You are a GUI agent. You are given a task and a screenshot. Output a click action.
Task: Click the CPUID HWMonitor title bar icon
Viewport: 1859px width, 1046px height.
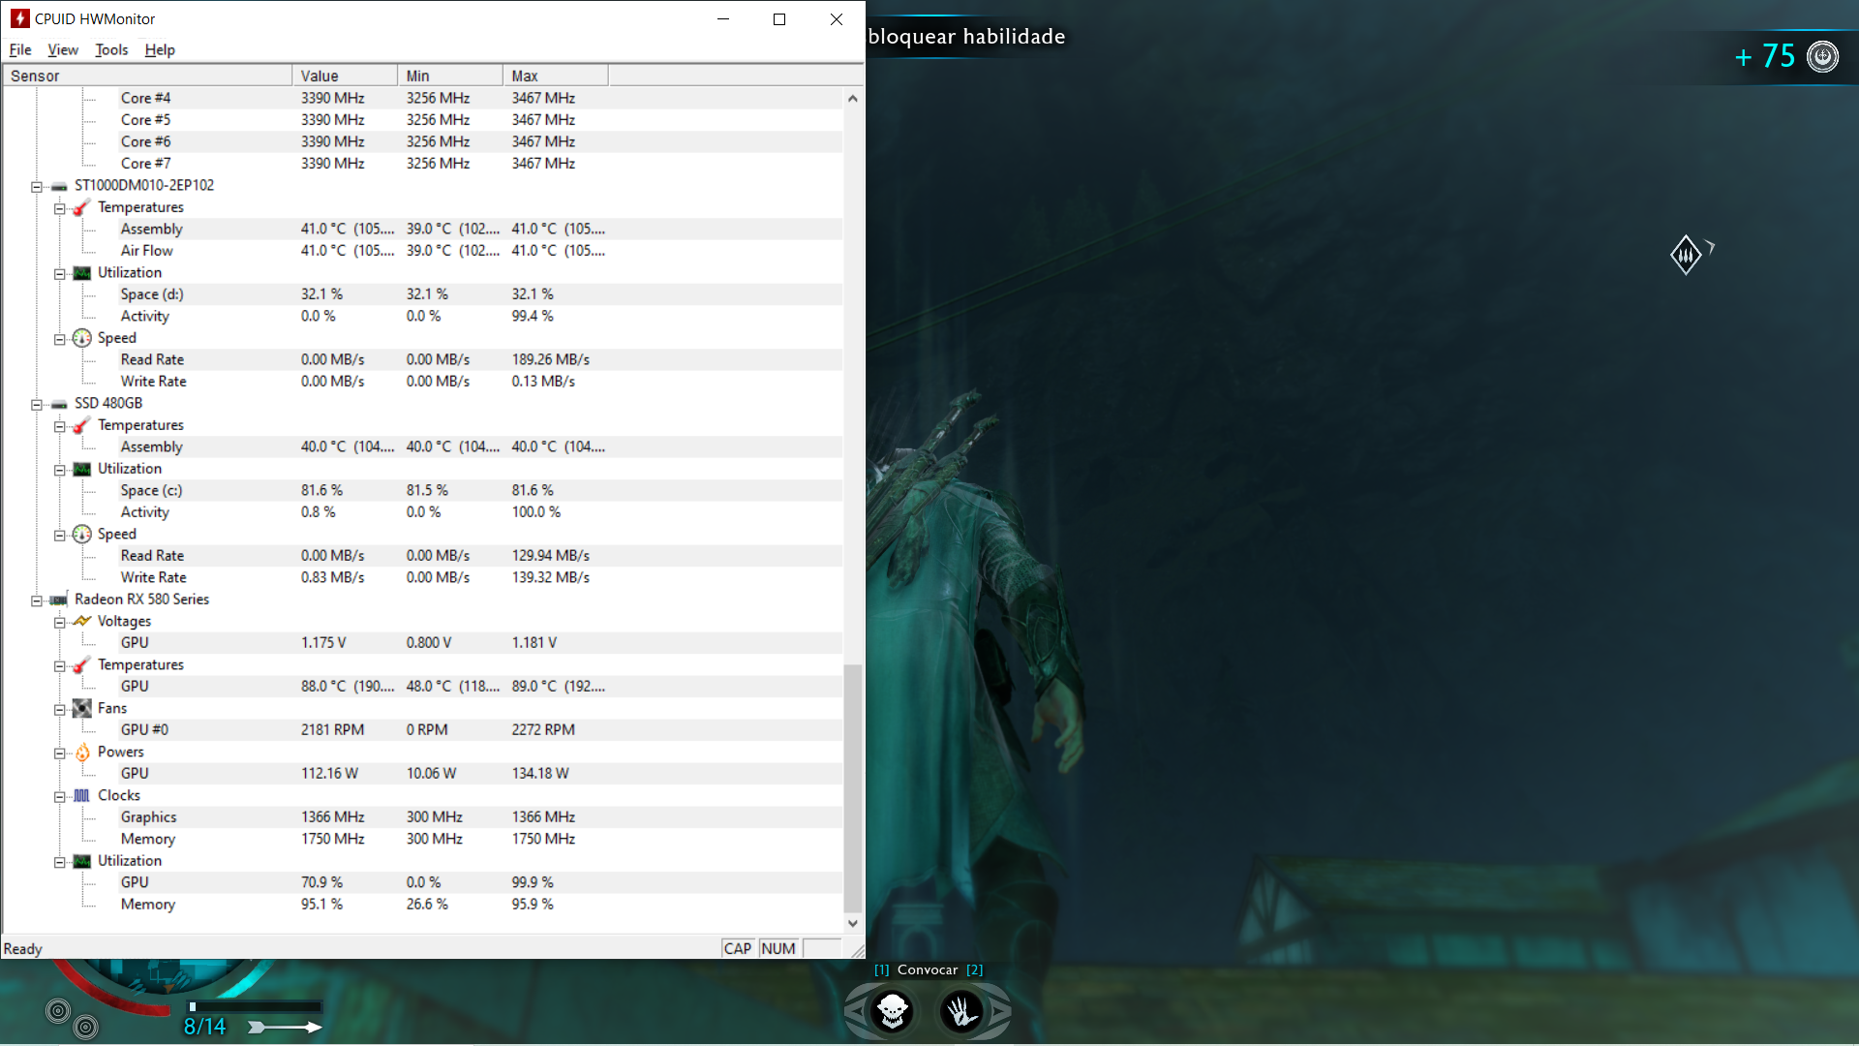point(19,18)
